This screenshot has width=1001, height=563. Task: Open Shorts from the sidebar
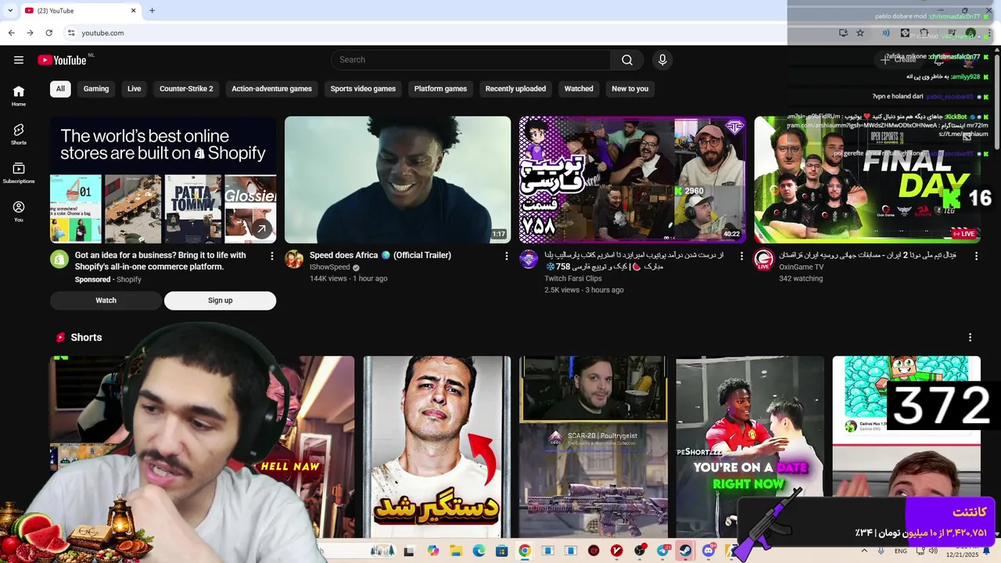(x=19, y=134)
